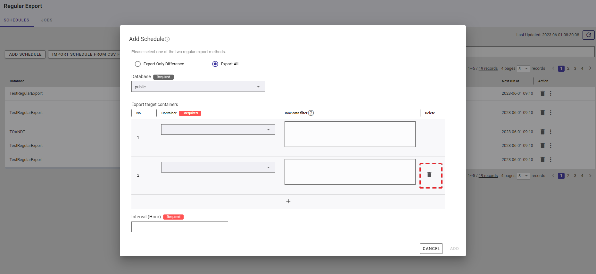Go to next page using top pagination arrow

(590, 68)
